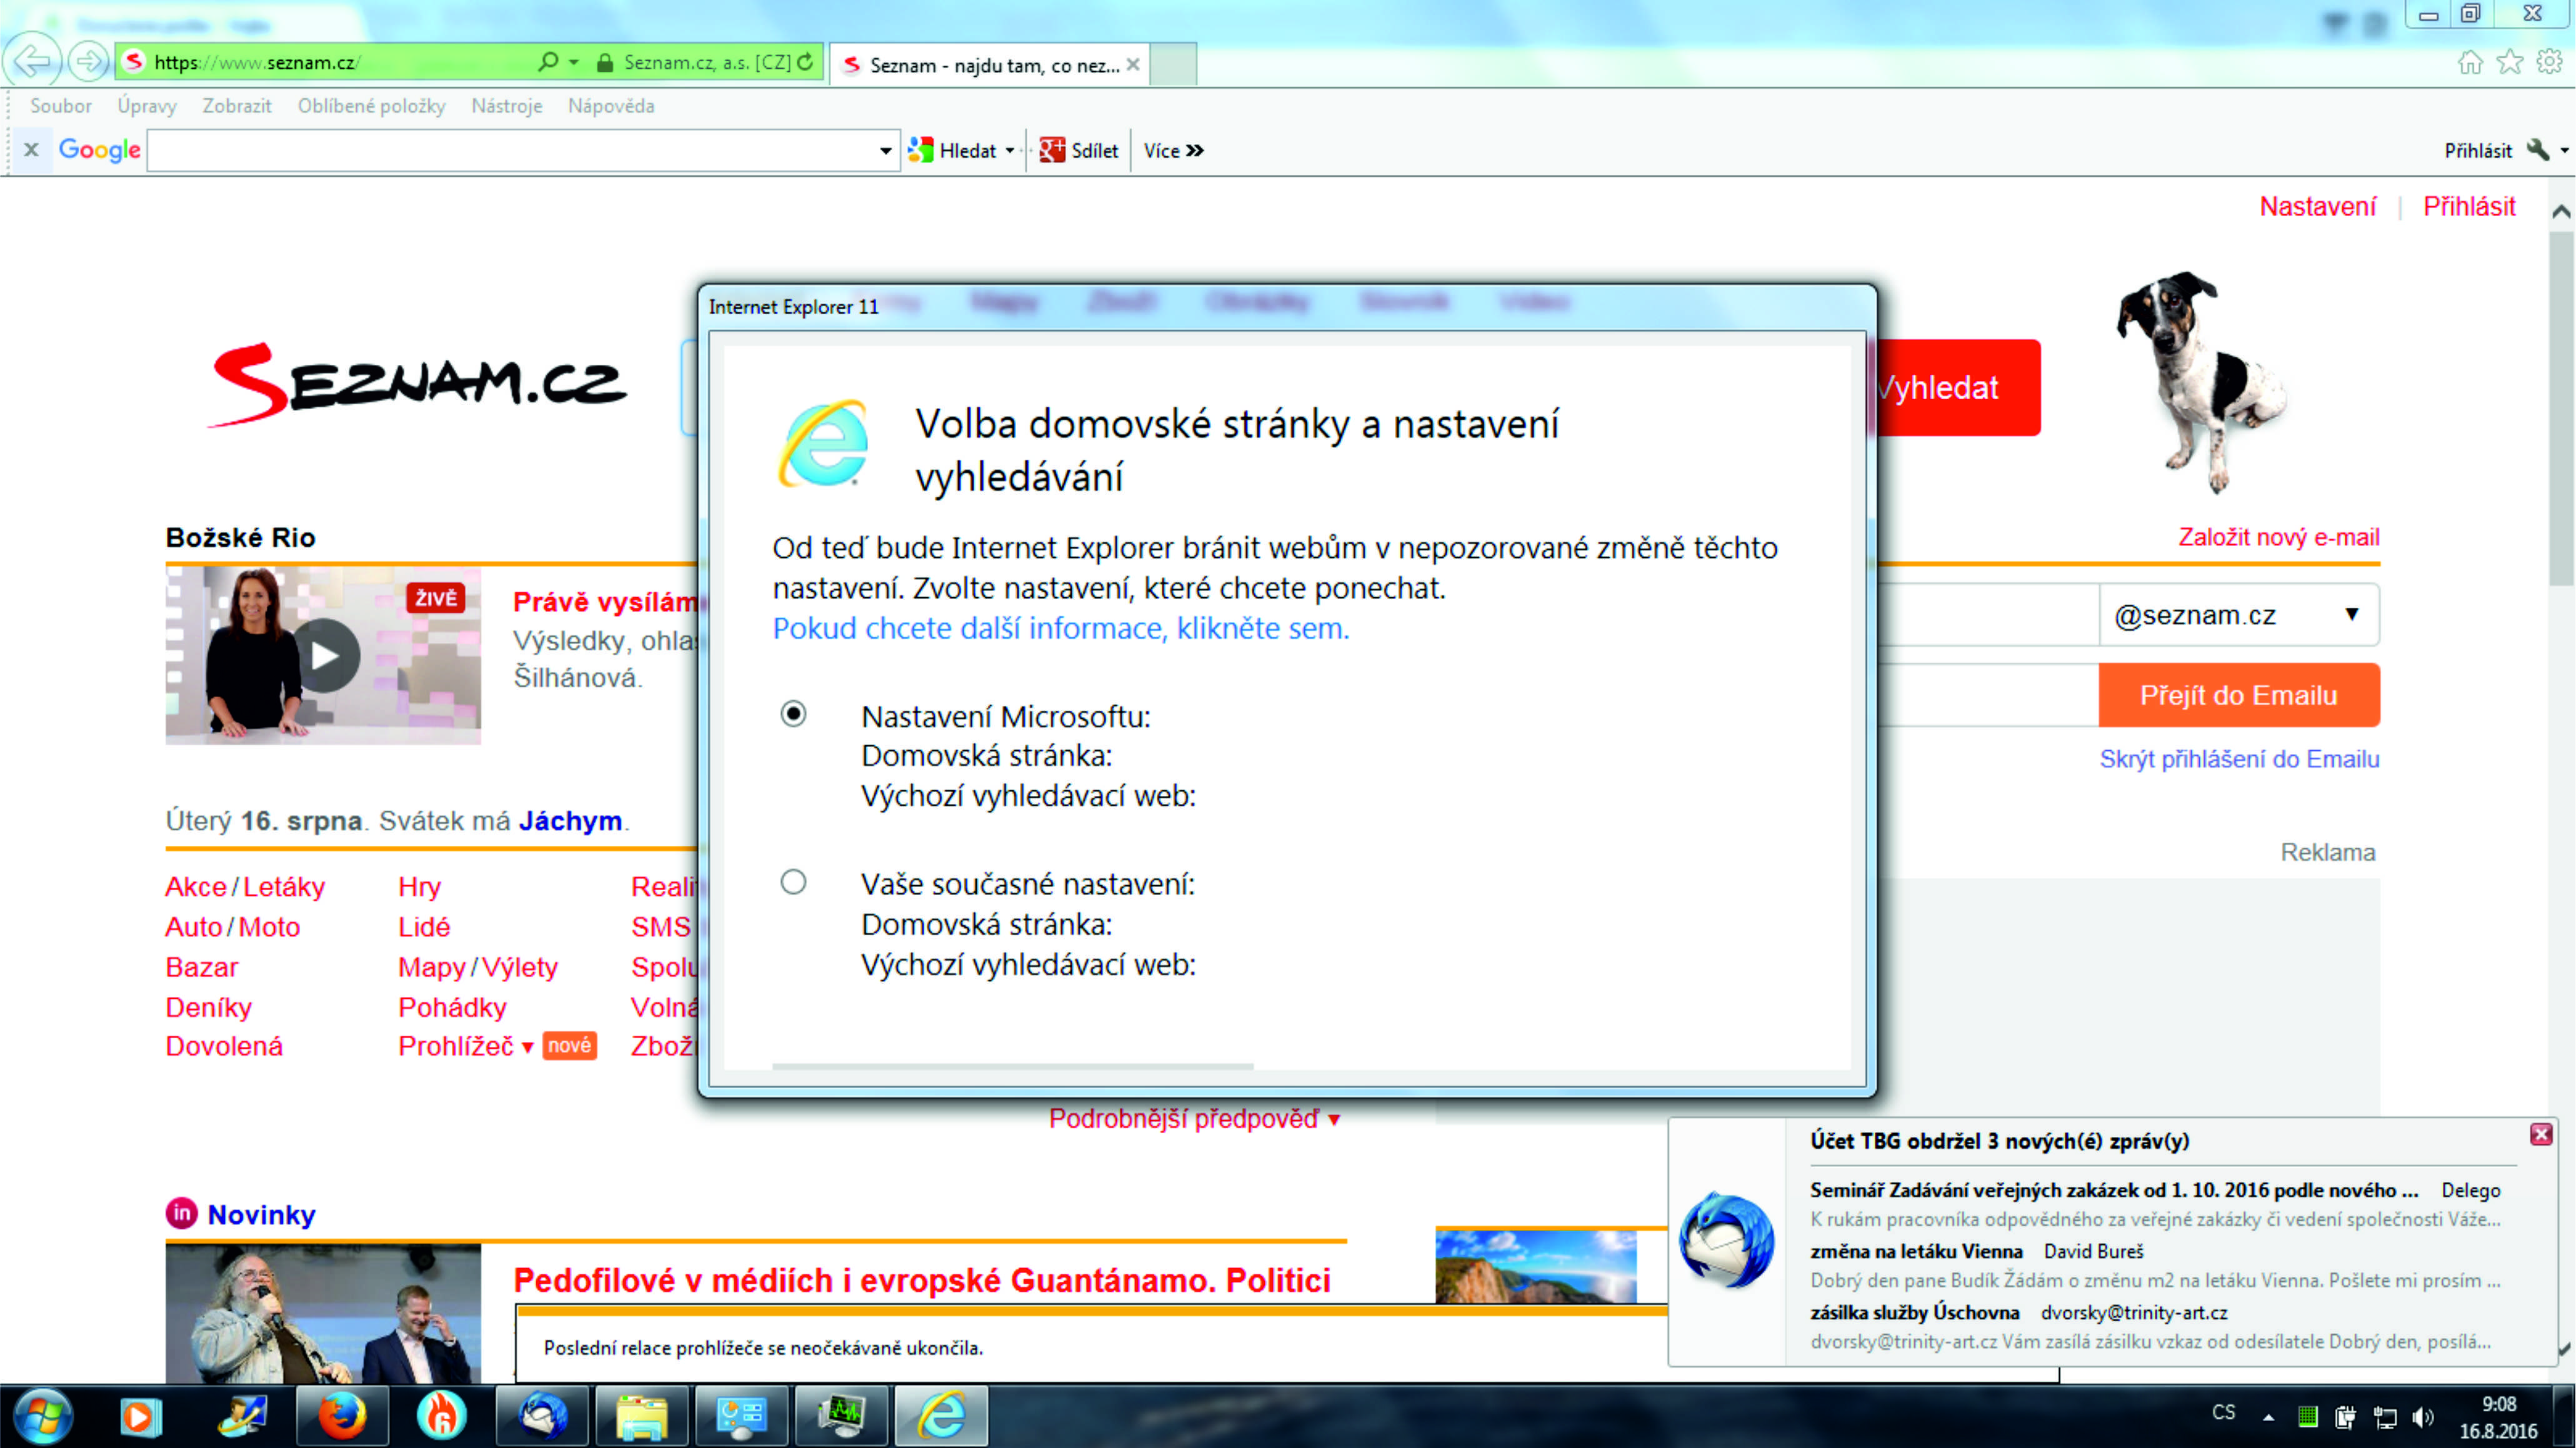Image resolution: width=2576 pixels, height=1448 pixels.
Task: Select Vaše současné nastavení radio option
Action: [793, 883]
